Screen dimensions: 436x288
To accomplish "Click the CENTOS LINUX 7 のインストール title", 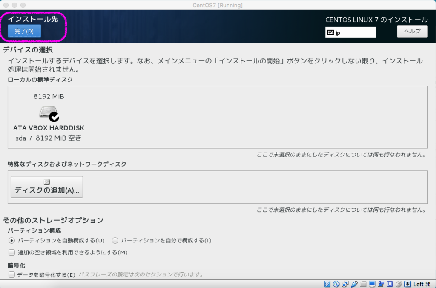I will pos(376,20).
